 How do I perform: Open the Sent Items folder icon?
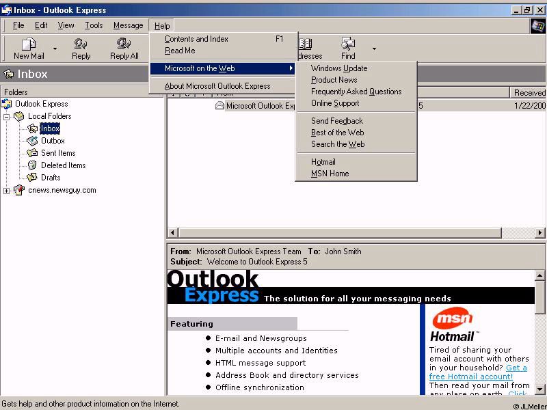click(32, 153)
